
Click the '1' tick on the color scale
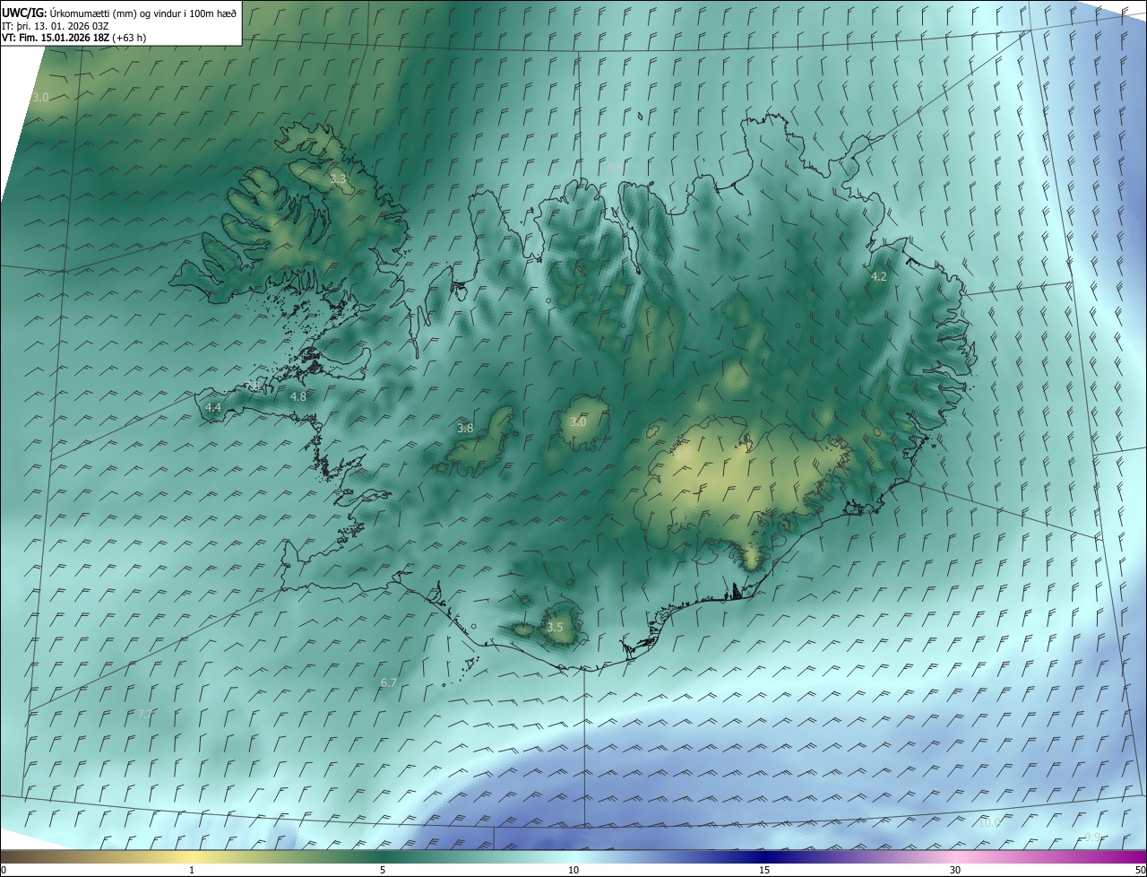click(192, 871)
